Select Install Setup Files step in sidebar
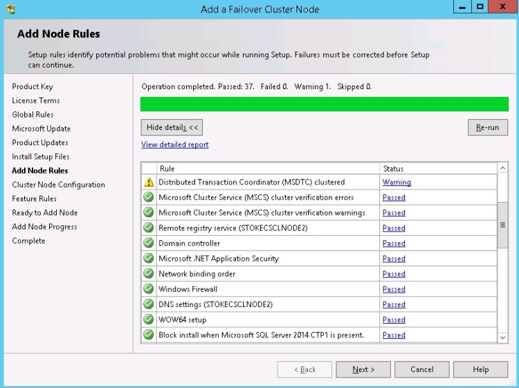Image resolution: width=519 pixels, height=388 pixels. pyautogui.click(x=41, y=156)
